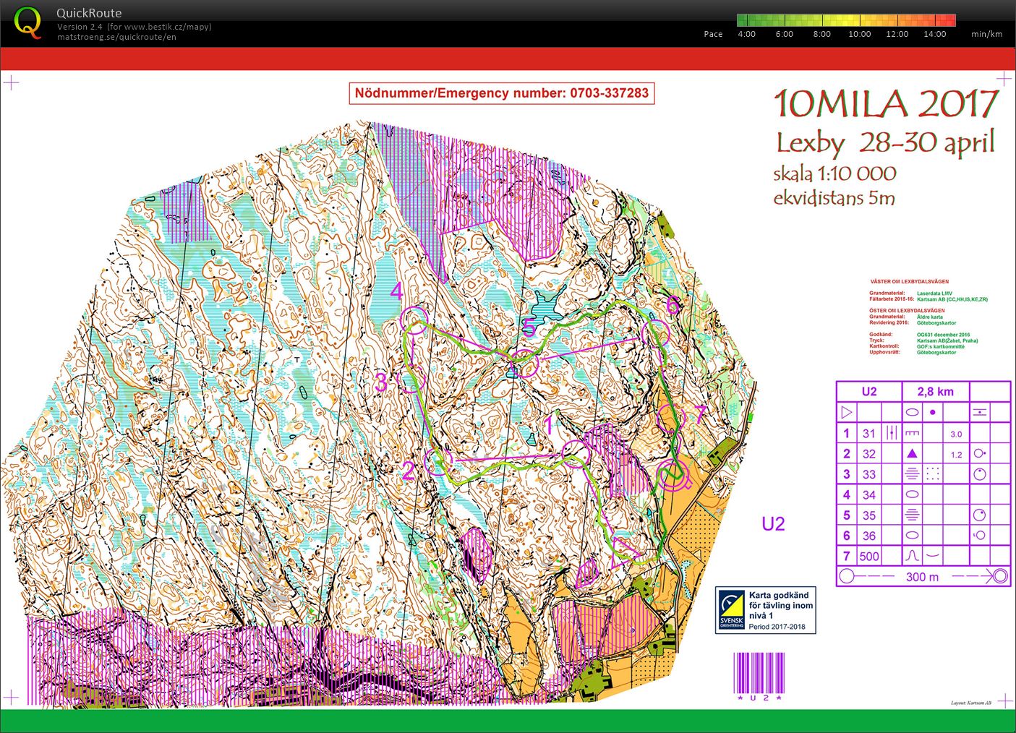Image resolution: width=1016 pixels, height=733 pixels.
Task: Click the OG631 december 2016 text
Action: click(943, 335)
